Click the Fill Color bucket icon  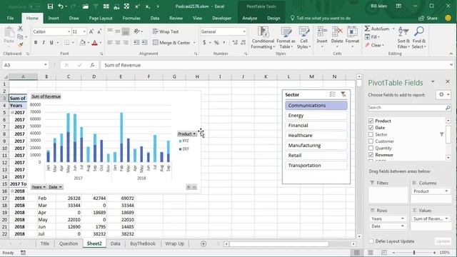[x=83, y=43]
